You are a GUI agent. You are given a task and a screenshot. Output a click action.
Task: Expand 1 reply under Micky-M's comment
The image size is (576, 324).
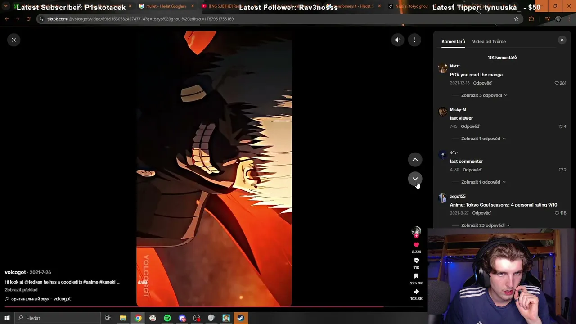(483, 139)
